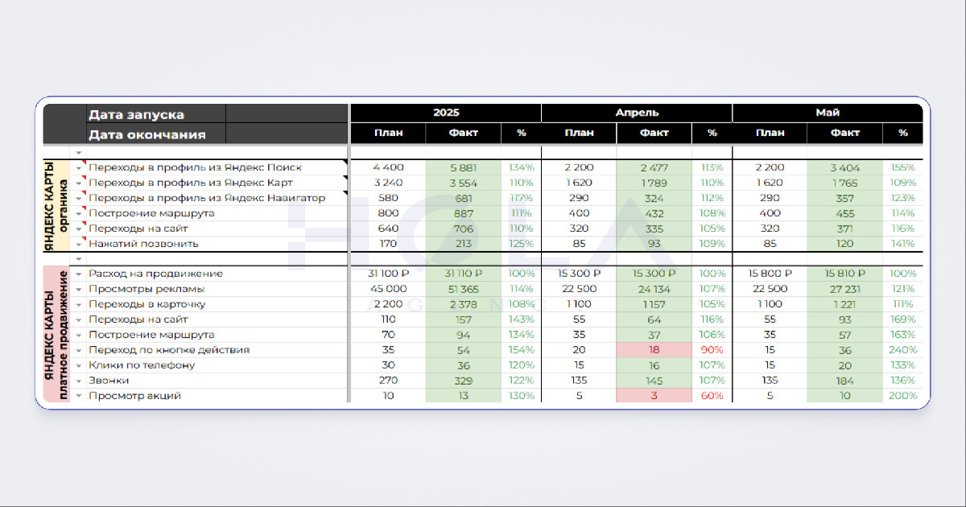Select the Переход по кнопке действия label
Screen dimensions: 966x507
[169, 350]
